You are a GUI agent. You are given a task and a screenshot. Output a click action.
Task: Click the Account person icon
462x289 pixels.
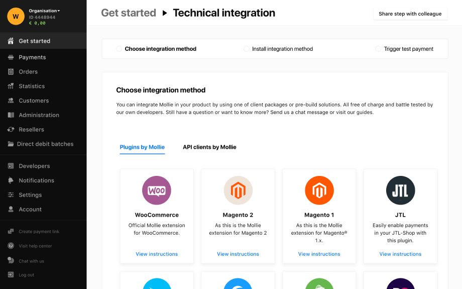coord(11,210)
